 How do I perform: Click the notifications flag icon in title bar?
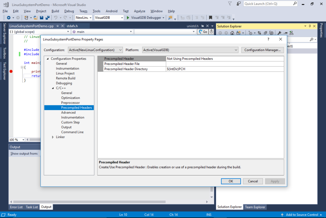(x=230, y=4)
